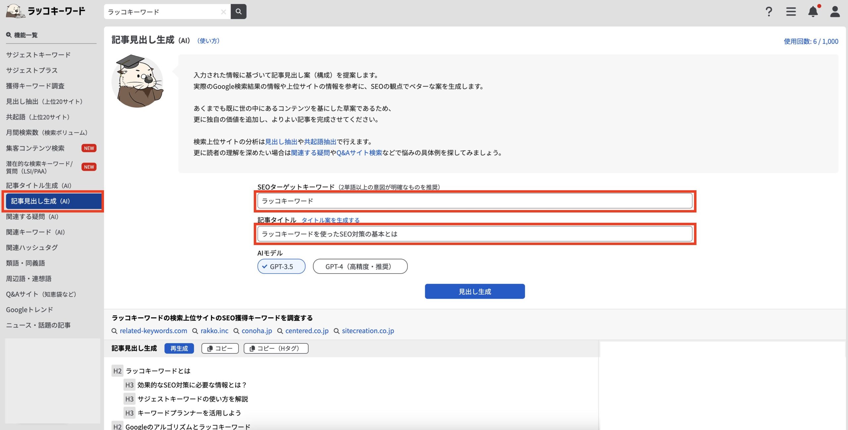Open 獲得キーワード調査 in sidebar

[35, 86]
